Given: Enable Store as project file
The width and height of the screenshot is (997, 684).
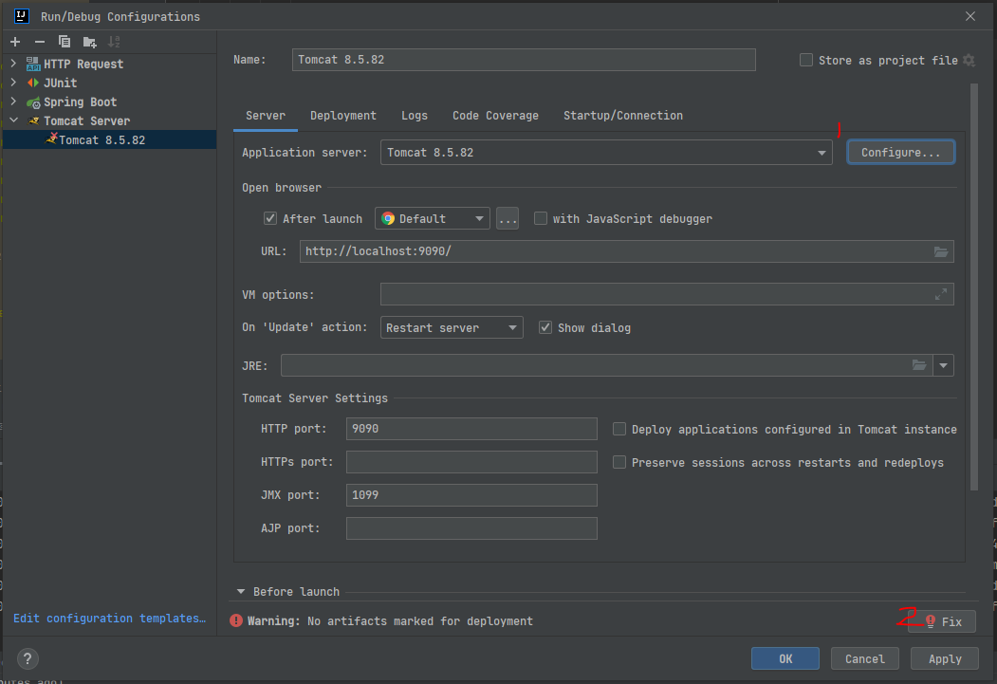Looking at the screenshot, I should click(806, 60).
